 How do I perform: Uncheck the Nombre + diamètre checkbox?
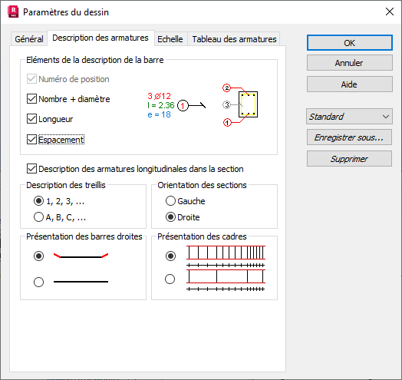31,99
